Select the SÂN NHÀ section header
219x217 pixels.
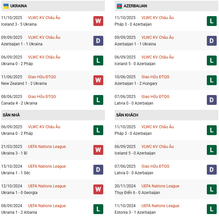pos(11,115)
